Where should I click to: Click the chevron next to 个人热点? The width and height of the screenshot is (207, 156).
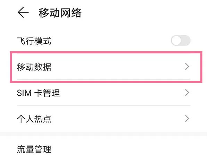click(187, 119)
